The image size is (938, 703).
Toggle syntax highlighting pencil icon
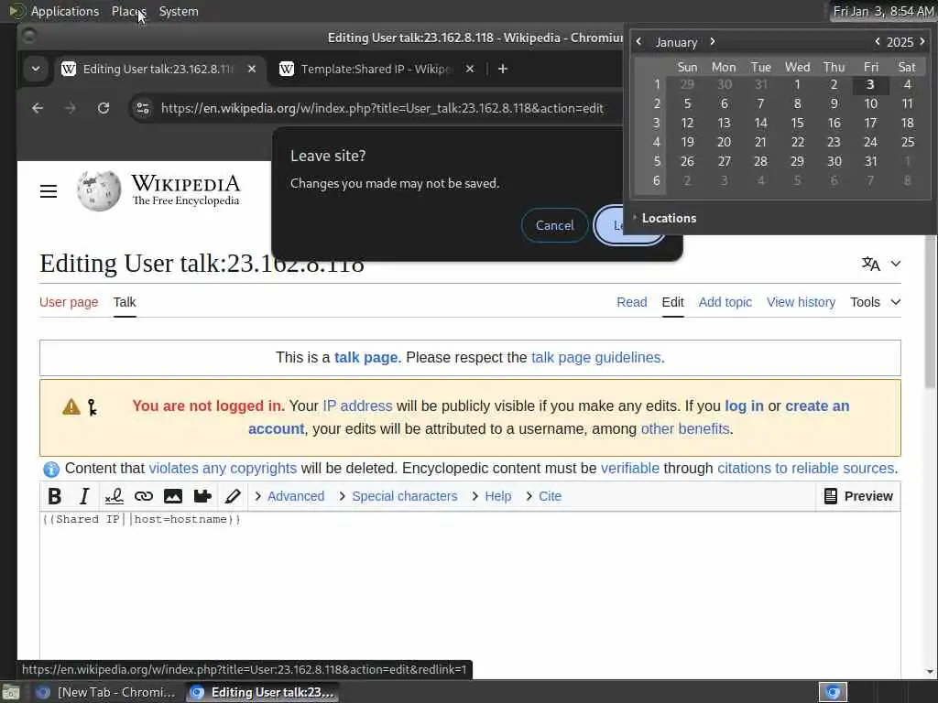pyautogui.click(x=233, y=496)
